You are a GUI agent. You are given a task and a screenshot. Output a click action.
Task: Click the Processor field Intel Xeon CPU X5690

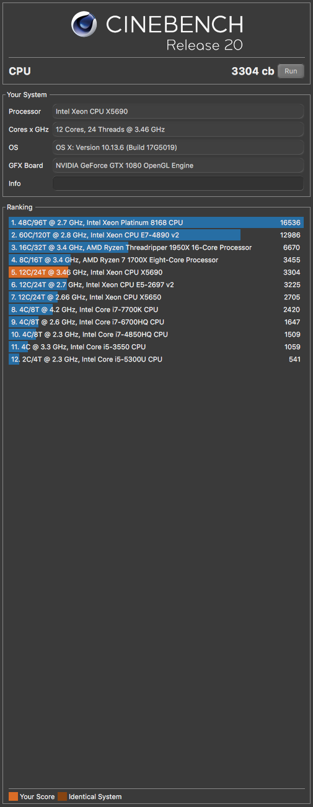click(179, 111)
